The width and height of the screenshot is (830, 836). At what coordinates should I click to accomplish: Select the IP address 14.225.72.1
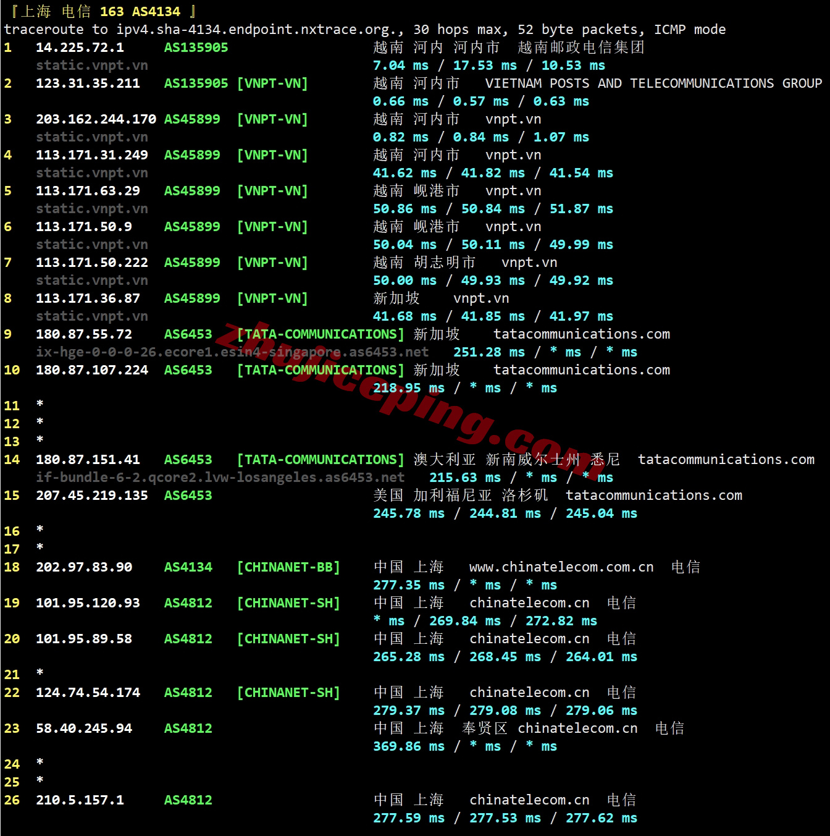80,48
